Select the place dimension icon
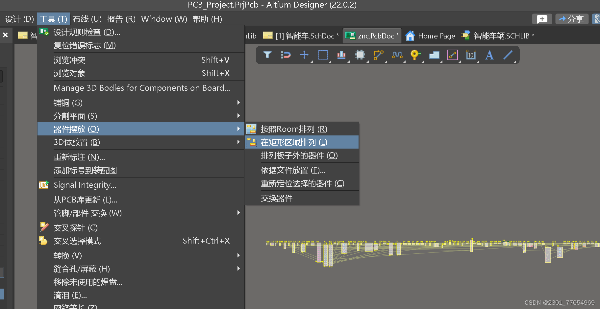The image size is (600, 309). pyautogui.click(x=471, y=55)
